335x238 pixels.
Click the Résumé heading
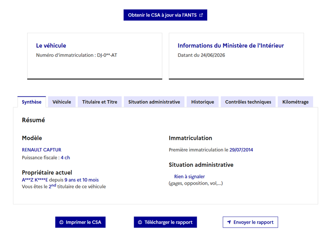point(33,120)
